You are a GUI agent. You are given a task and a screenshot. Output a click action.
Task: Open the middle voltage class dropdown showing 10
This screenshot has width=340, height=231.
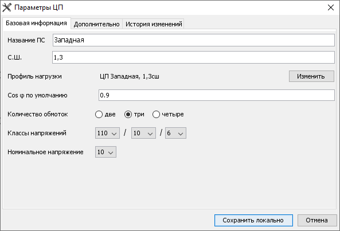[x=143, y=133]
